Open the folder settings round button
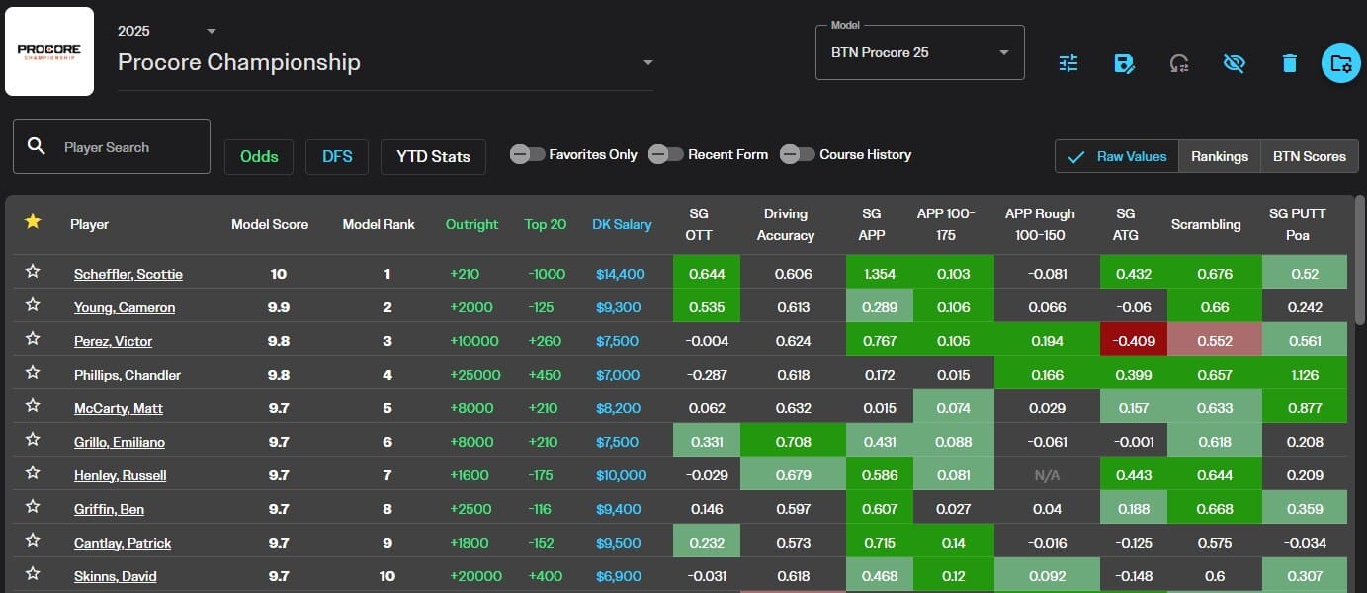Screen dimensions: 1367x593 [x=1341, y=63]
